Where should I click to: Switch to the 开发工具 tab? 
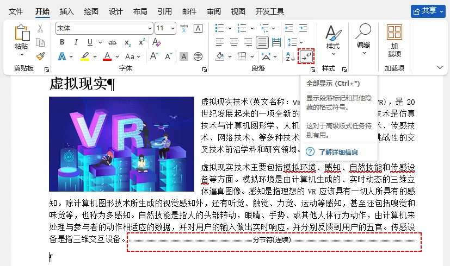point(270,11)
